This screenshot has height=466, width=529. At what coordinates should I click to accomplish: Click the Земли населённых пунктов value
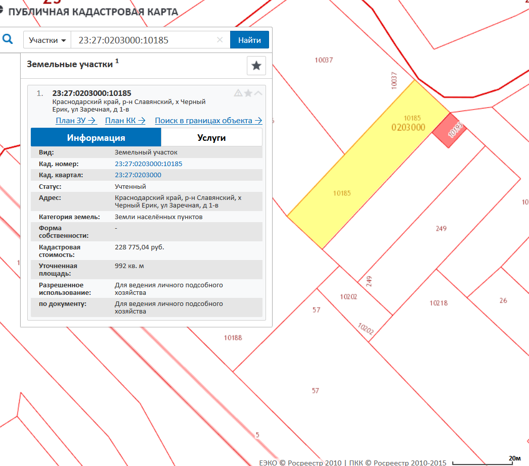(158, 217)
